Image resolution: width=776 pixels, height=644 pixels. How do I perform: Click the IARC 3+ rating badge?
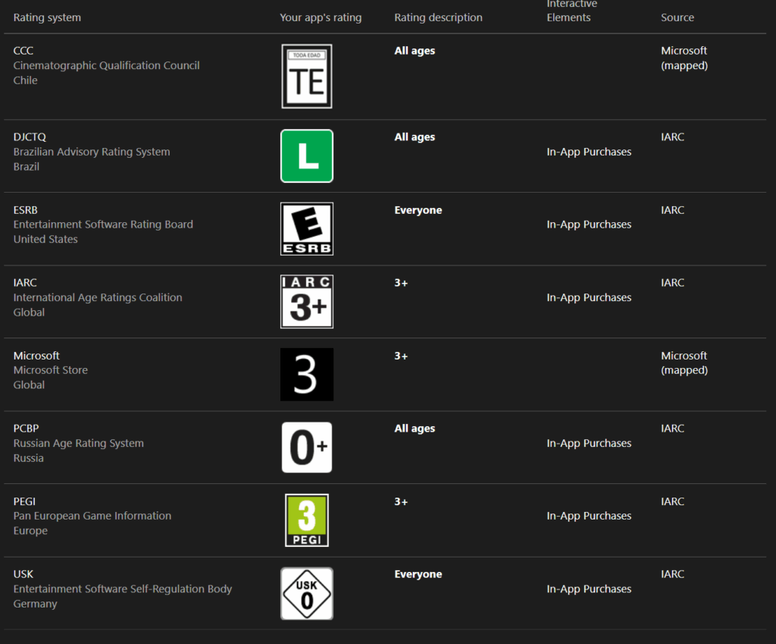coord(307,302)
